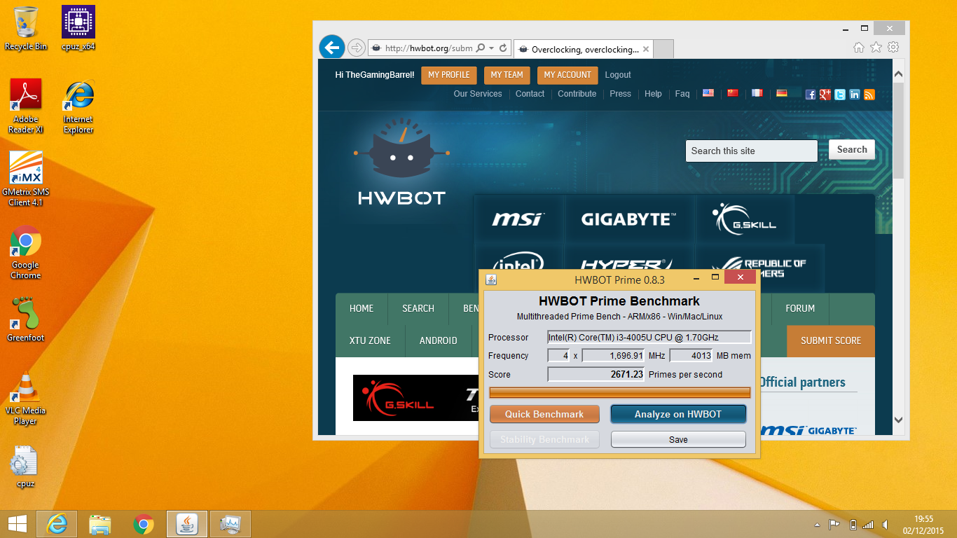Viewport: 957px width, 538px height.
Task: Open the Contribute link
Action: coord(577,94)
